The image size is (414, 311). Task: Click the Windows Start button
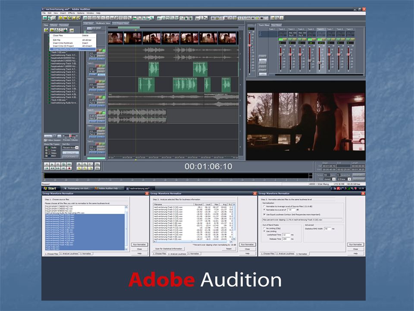[50, 188]
